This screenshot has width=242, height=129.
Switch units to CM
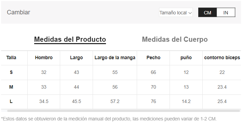click(x=207, y=13)
